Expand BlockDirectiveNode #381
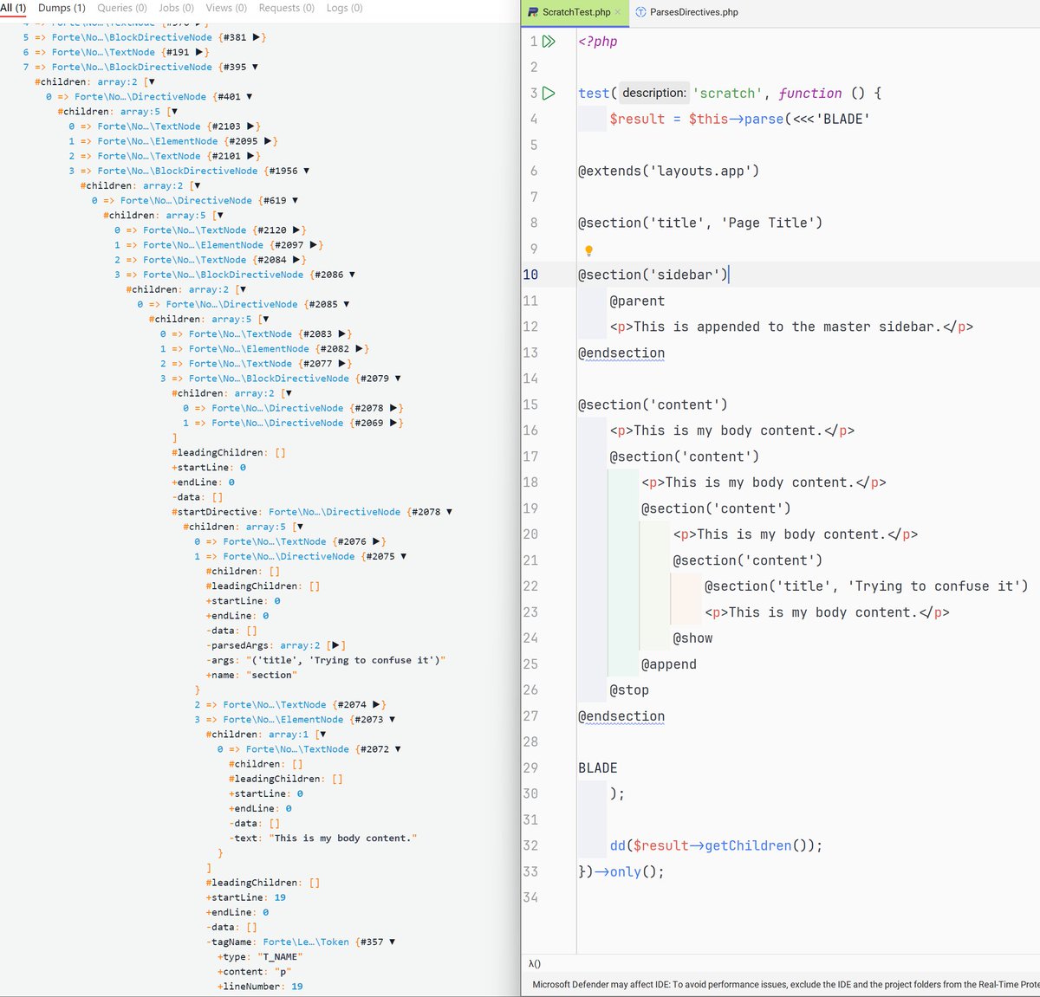1040x997 pixels. pos(255,37)
